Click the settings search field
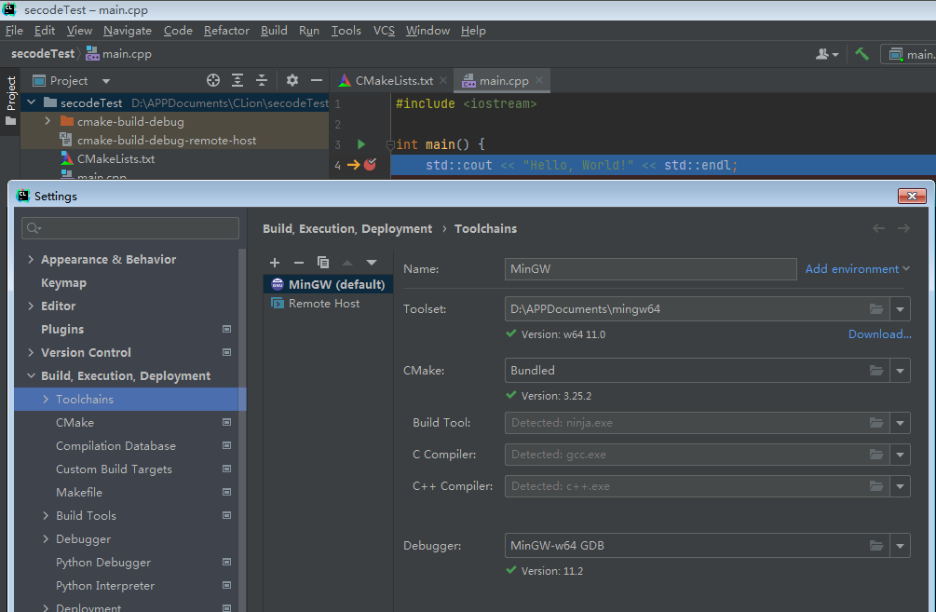Viewport: 936px width, 612px height. 130,228
